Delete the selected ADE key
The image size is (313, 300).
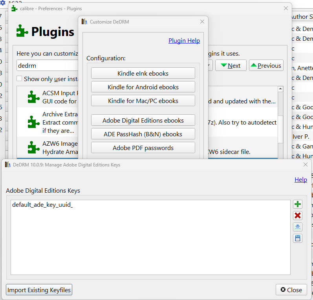click(297, 215)
